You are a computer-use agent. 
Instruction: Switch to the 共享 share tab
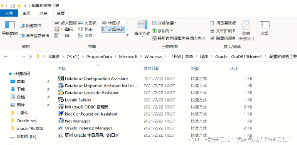click(43, 13)
